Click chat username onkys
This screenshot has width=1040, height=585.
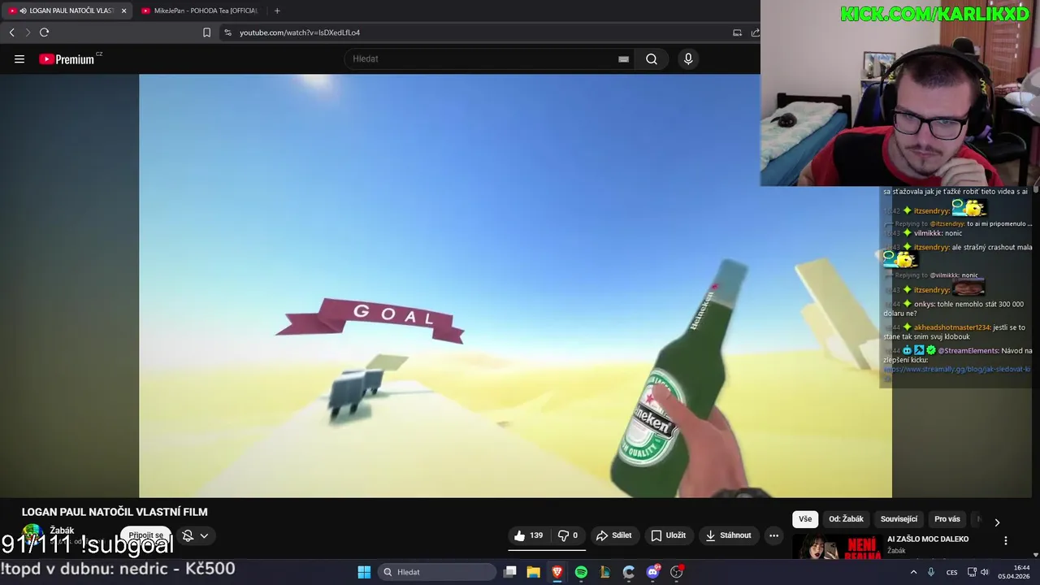pyautogui.click(x=925, y=304)
